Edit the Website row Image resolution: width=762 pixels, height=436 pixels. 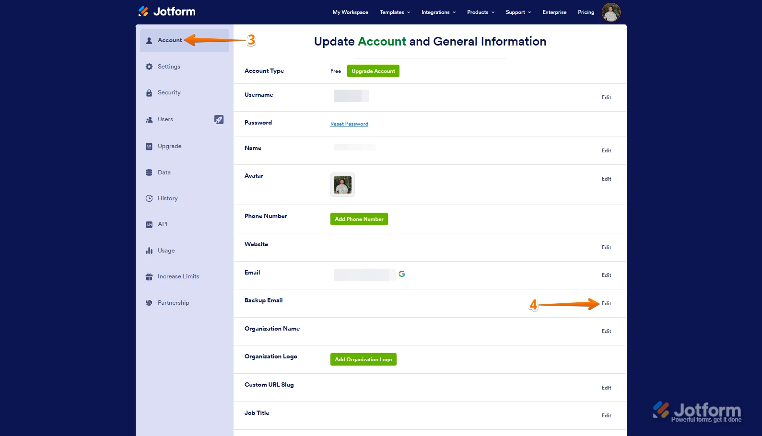[606, 248]
